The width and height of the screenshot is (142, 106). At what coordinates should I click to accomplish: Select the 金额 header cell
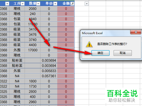pos(66,4)
